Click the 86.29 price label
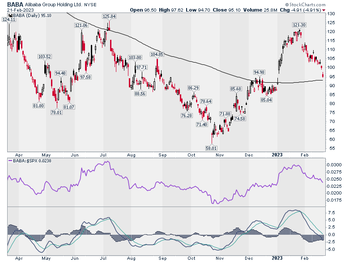Screen dimensions: 349x262 point(193,88)
